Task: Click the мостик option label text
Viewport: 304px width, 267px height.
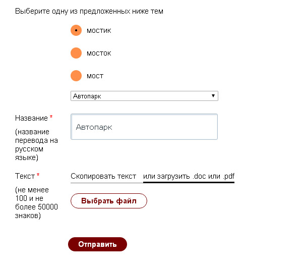Action: coord(99,30)
